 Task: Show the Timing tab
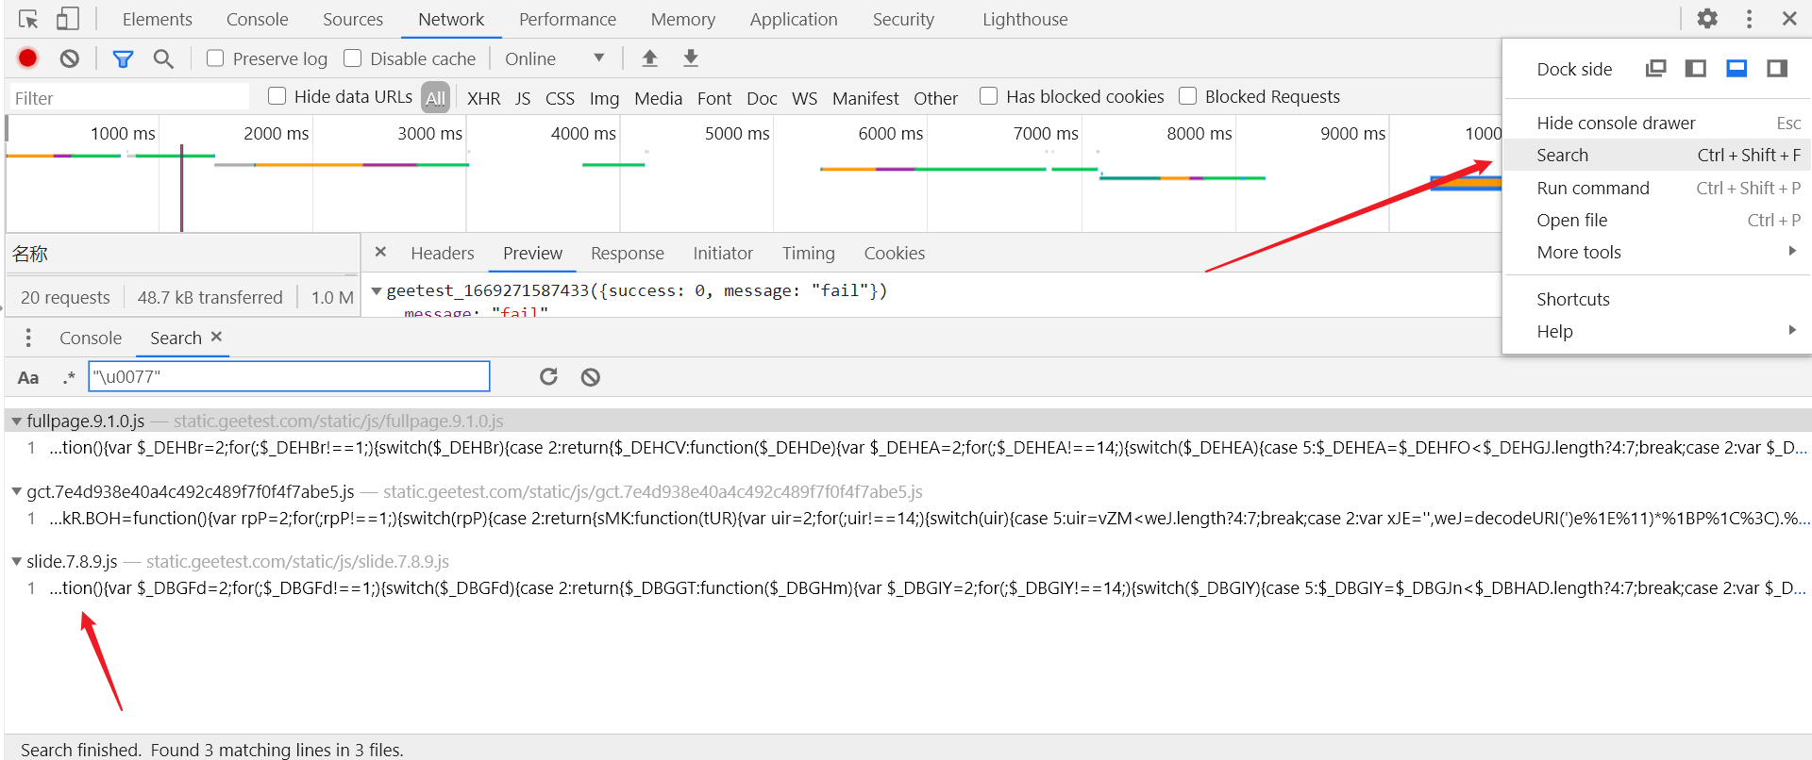[x=808, y=253]
